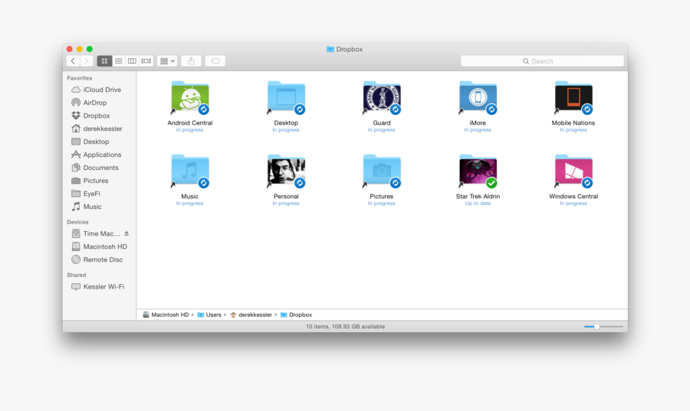Eject the Time Machine drive
Viewport: 690px width, 411px height.
coord(127,233)
